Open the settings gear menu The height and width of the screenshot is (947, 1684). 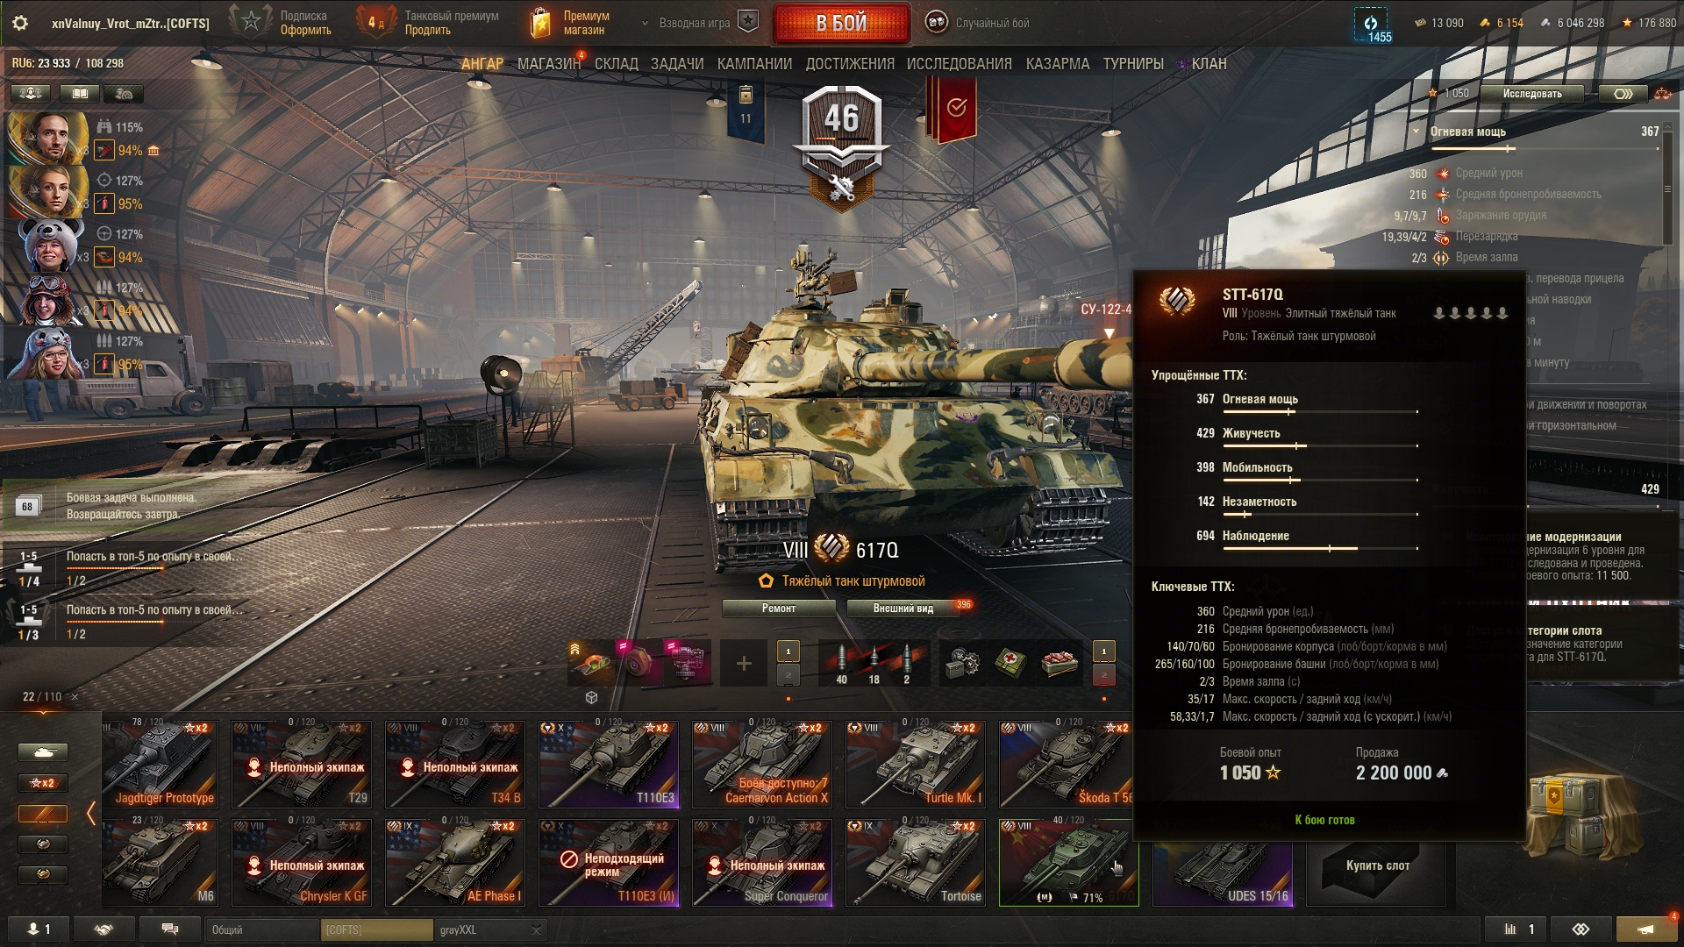[20, 24]
